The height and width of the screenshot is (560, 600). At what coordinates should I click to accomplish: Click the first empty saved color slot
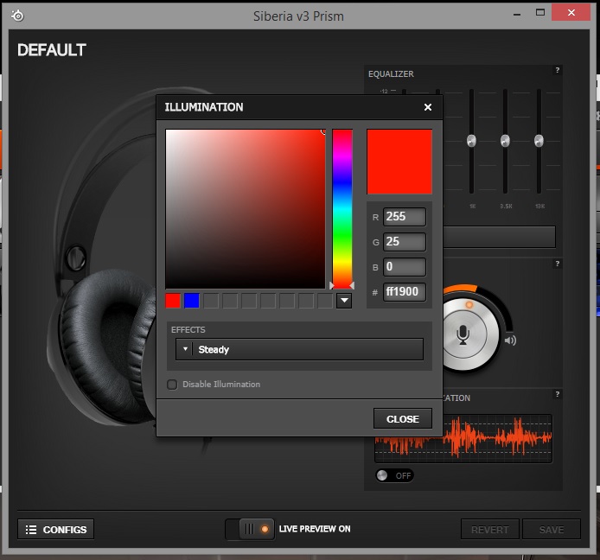pyautogui.click(x=211, y=301)
